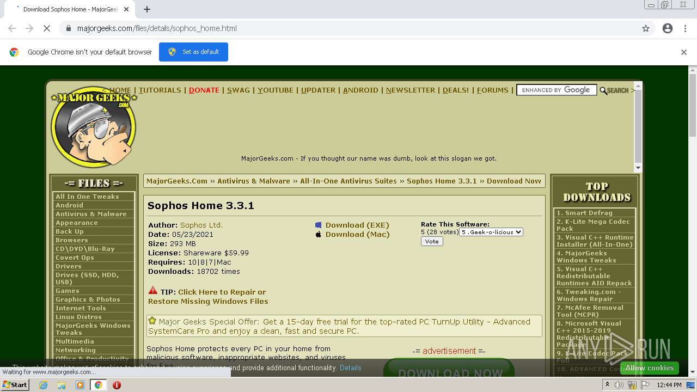Image resolution: width=697 pixels, height=392 pixels.
Task: Open the media player taskbar icon
Action: (80, 385)
